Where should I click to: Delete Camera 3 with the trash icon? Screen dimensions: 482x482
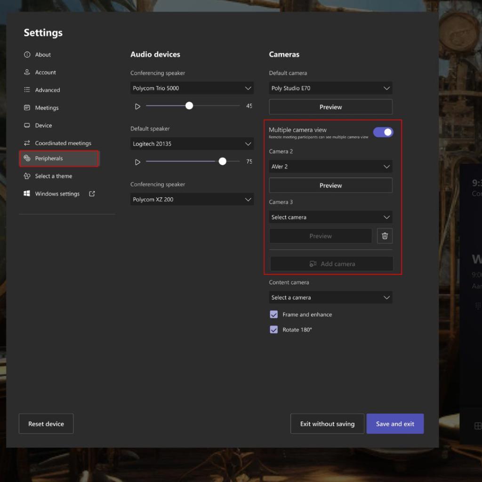[x=385, y=236]
